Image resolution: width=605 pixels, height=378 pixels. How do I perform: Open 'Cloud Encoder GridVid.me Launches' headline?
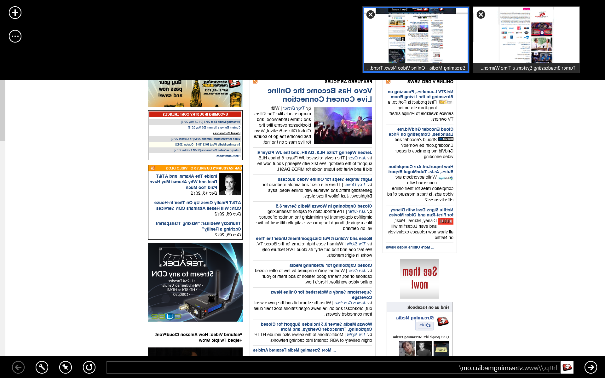[421, 132]
